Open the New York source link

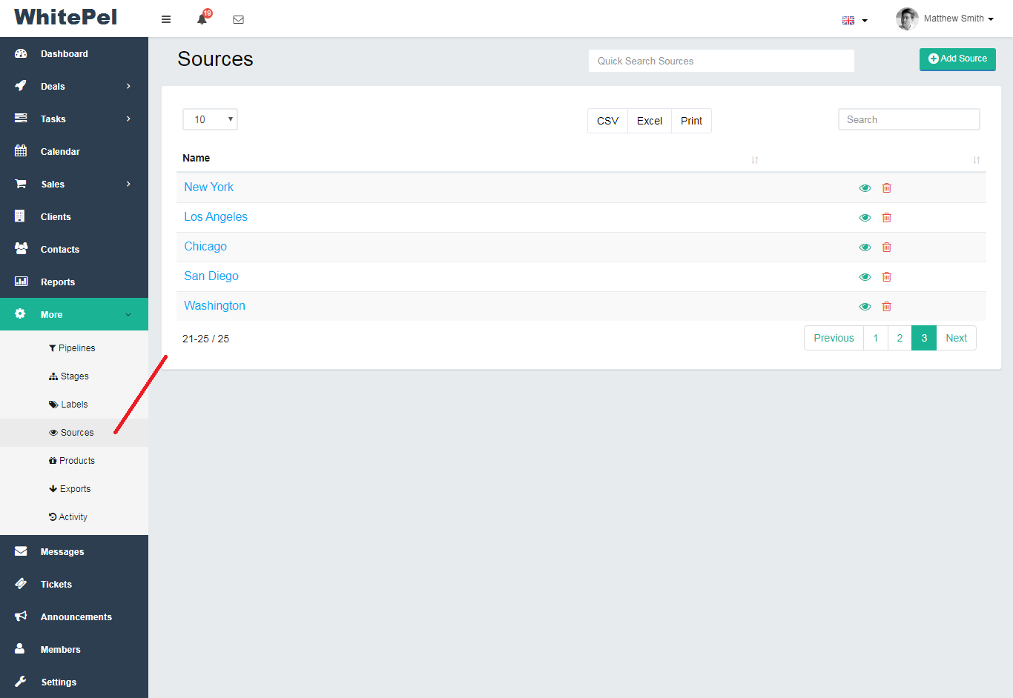tap(208, 187)
